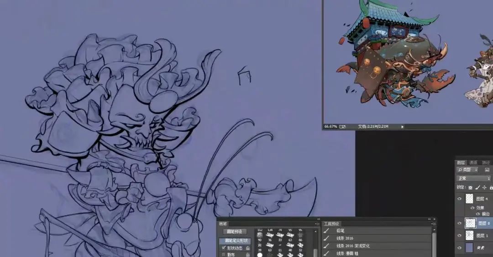493x257 pixels.
Task: Switch to the 通道 channels tab
Action: coord(473,162)
